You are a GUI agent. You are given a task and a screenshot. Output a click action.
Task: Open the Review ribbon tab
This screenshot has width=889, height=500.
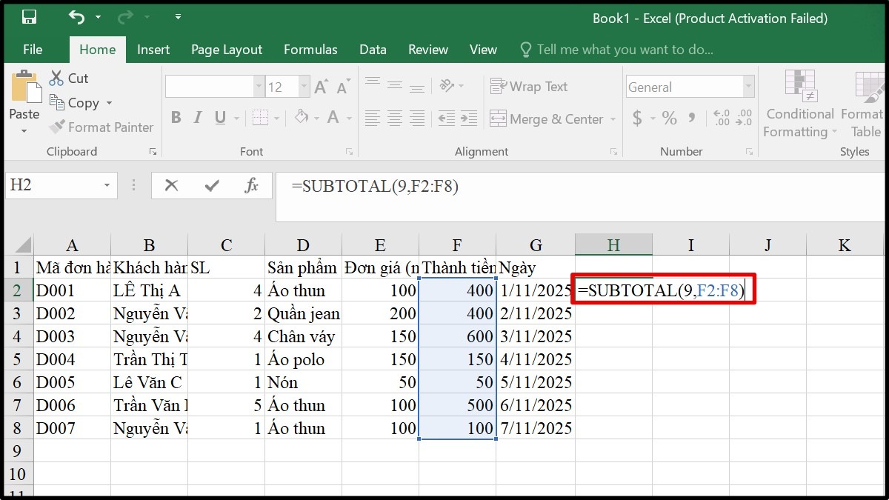[x=427, y=50]
